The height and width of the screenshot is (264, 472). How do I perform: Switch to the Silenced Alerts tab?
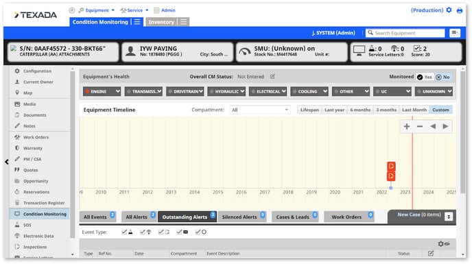(239, 217)
